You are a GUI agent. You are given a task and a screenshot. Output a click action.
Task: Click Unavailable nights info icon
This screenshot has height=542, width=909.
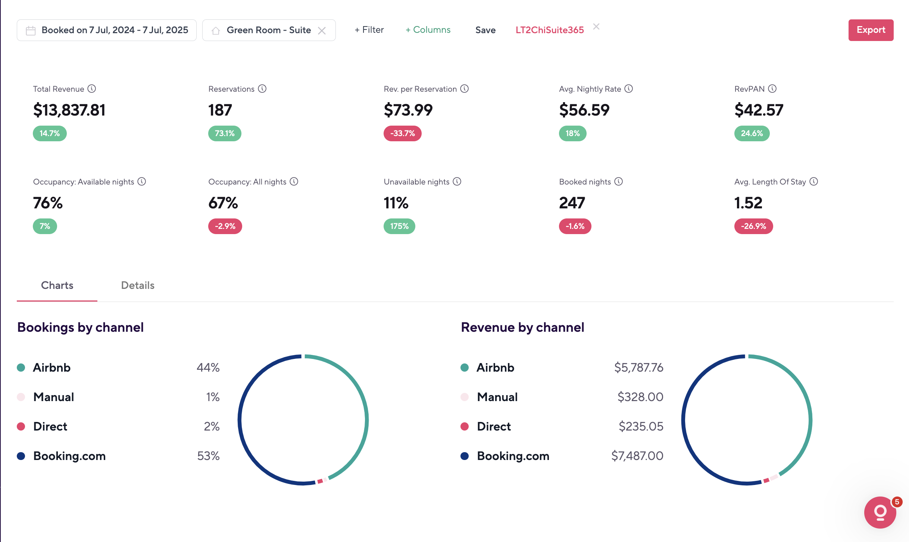click(457, 182)
